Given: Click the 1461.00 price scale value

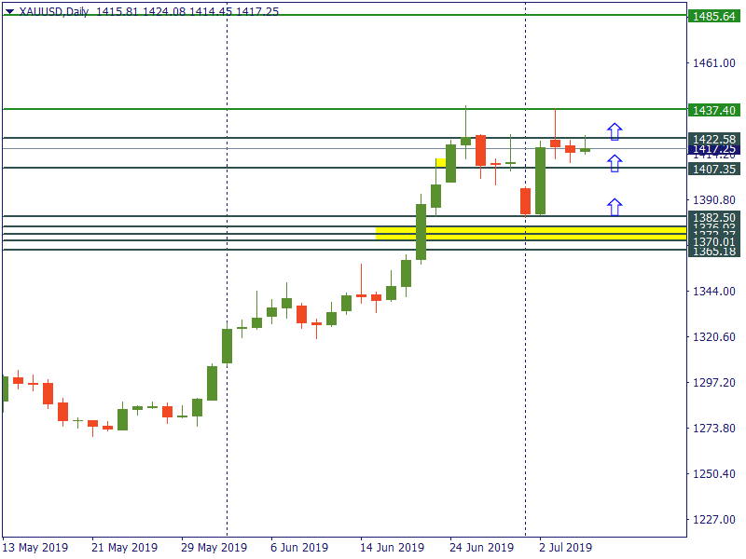Looking at the screenshot, I should (713, 62).
